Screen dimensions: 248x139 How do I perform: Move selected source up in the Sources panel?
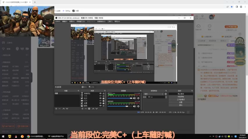(x=93, y=109)
